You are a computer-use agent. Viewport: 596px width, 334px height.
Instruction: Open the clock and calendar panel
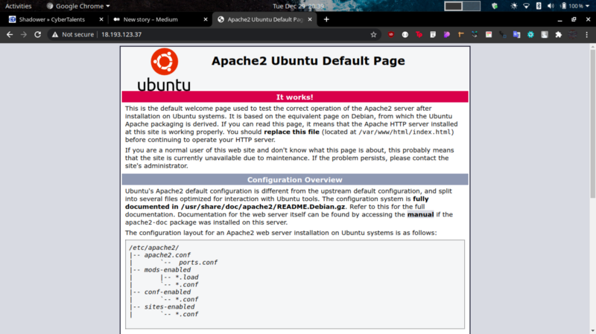(299, 6)
